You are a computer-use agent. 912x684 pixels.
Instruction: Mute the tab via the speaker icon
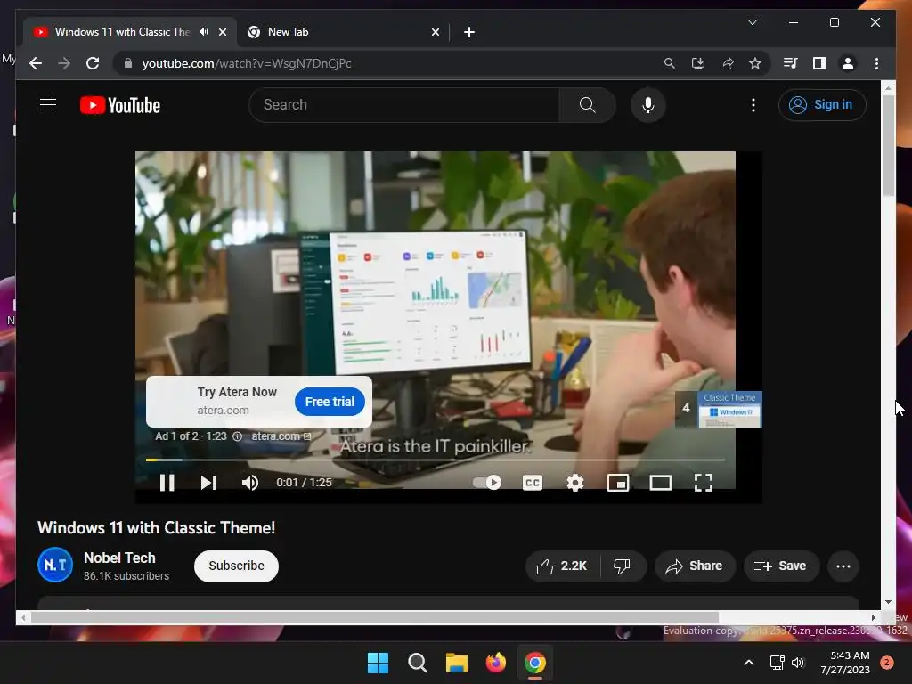(x=204, y=32)
